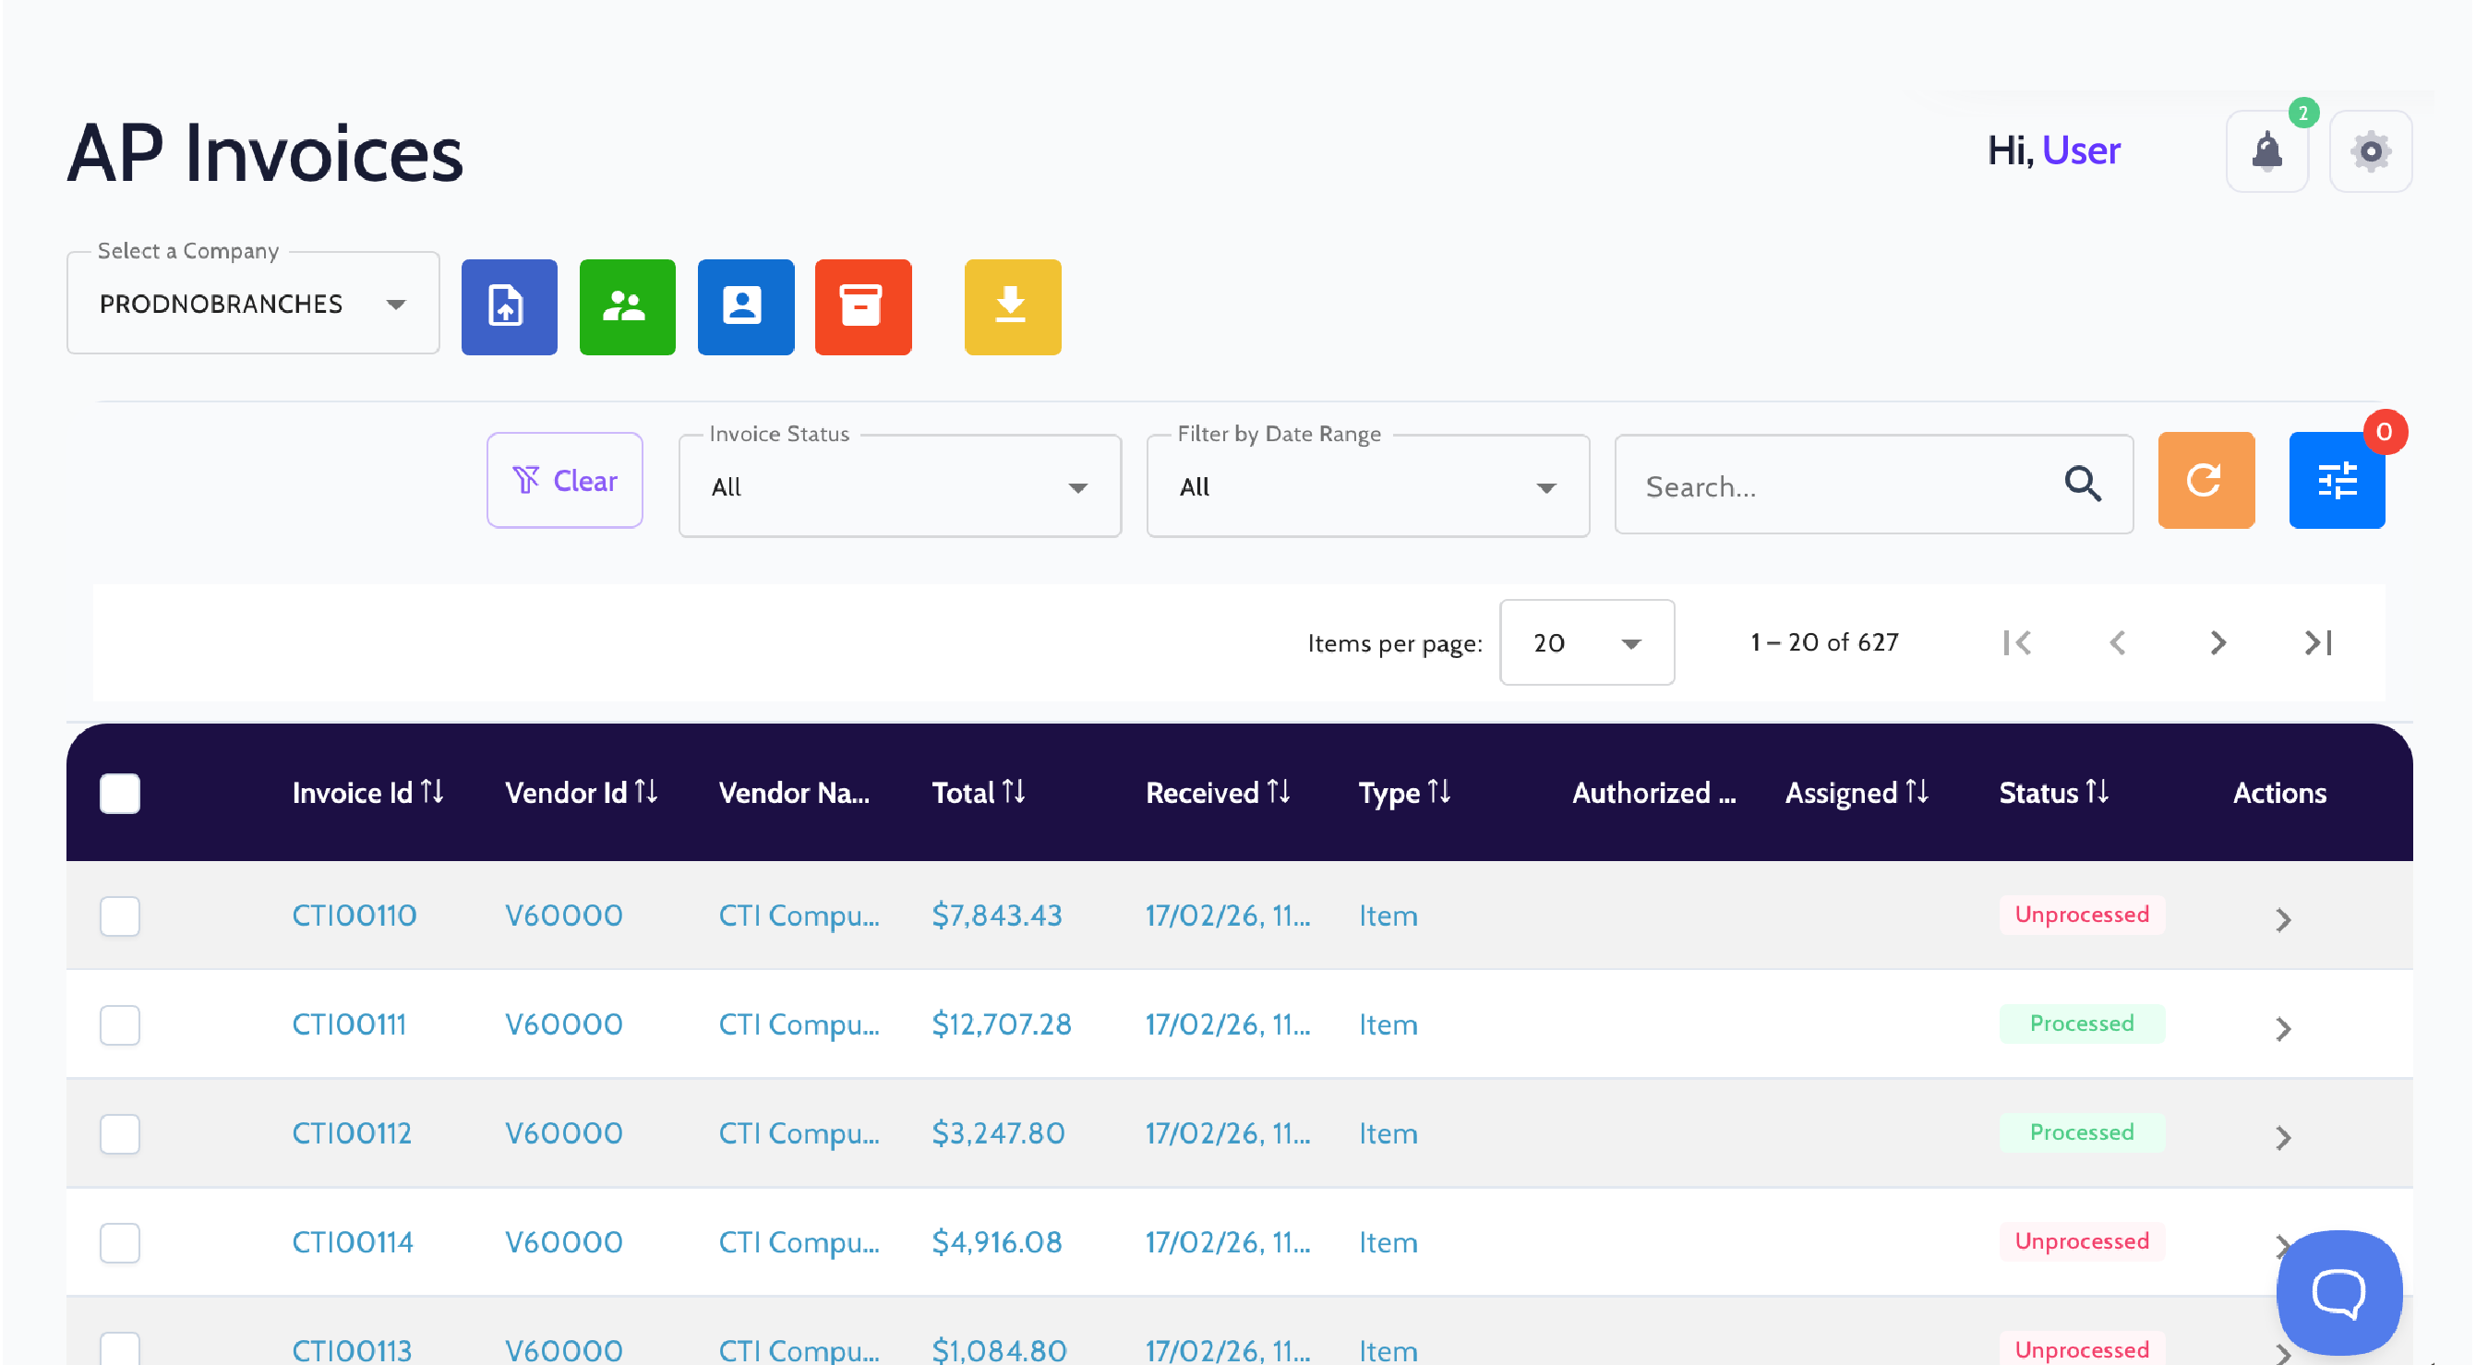Expand the Select a Company dropdown
The width and height of the screenshot is (2476, 1365).
pyautogui.click(x=253, y=305)
